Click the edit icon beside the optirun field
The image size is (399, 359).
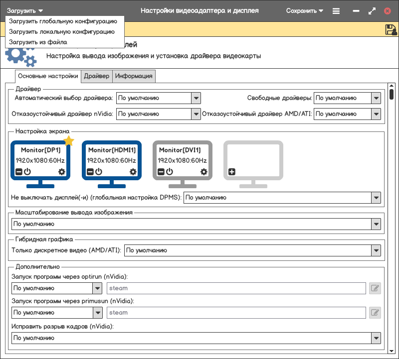375,288
